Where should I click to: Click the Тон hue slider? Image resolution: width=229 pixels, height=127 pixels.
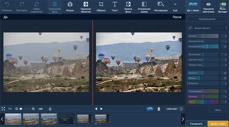[203, 102]
